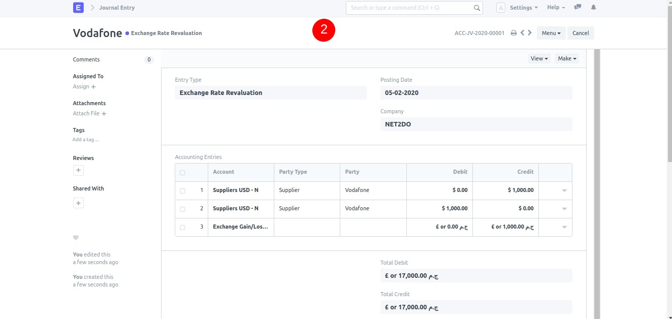Open Comments section in sidebar
The height and width of the screenshot is (319, 672).
(86, 59)
